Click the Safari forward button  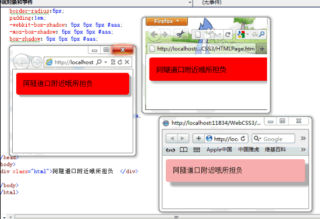tap(183, 138)
